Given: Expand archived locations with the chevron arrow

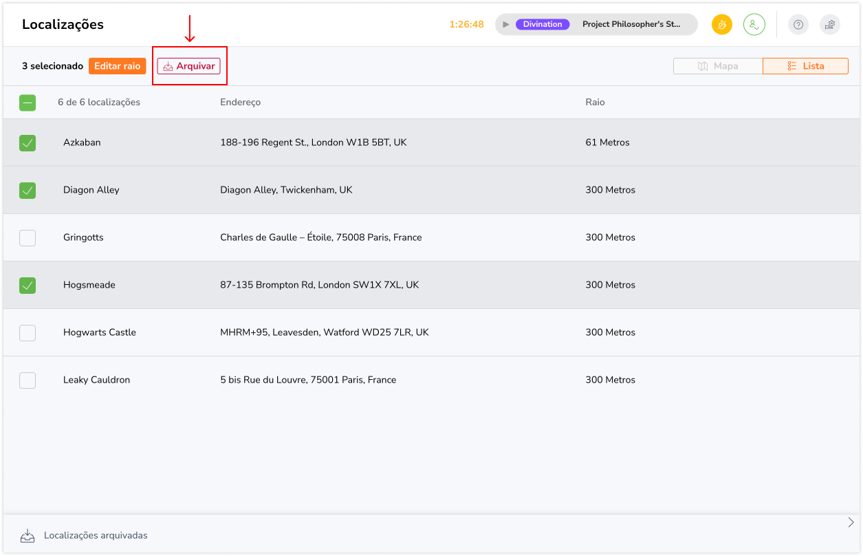Looking at the screenshot, I should click(x=851, y=522).
